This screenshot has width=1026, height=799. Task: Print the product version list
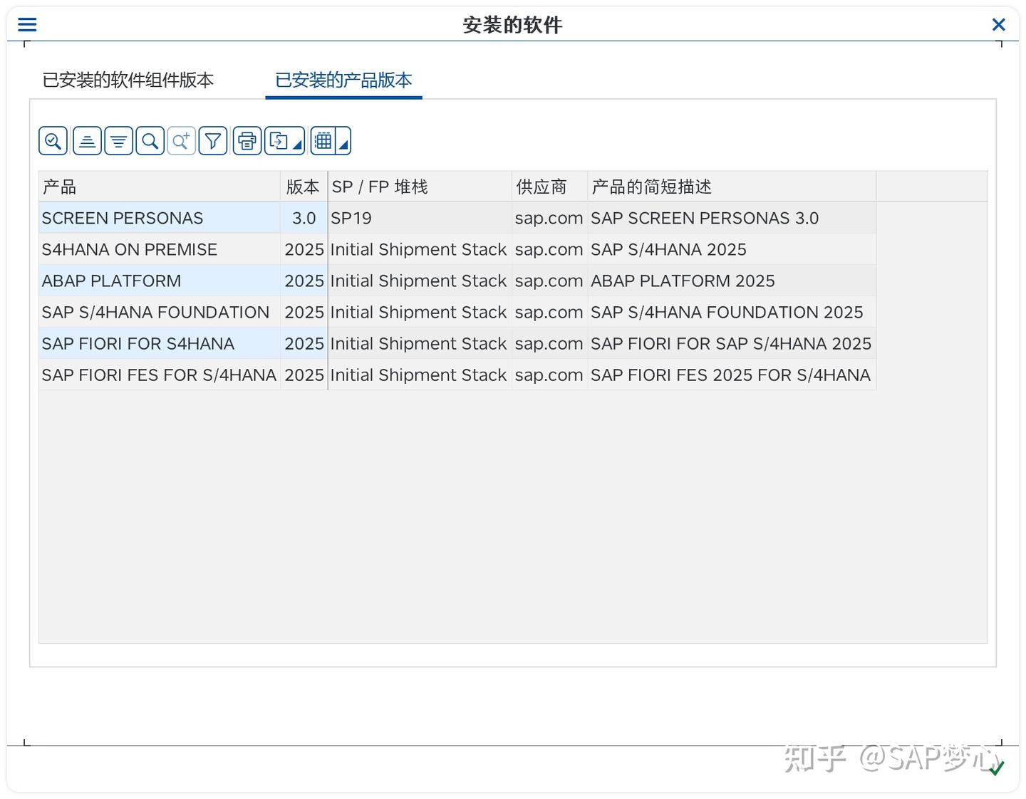pyautogui.click(x=247, y=141)
